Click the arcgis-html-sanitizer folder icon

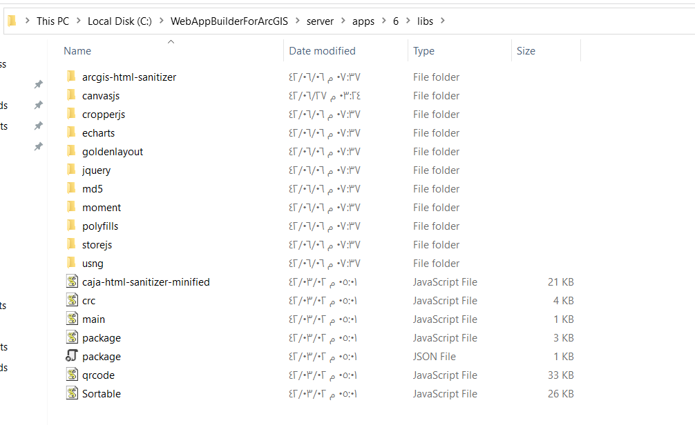tap(71, 77)
